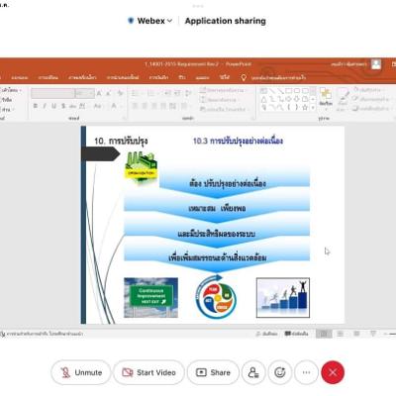This screenshot has width=396, height=396.
Task: Open more options (three dots)
Action: pos(306,372)
